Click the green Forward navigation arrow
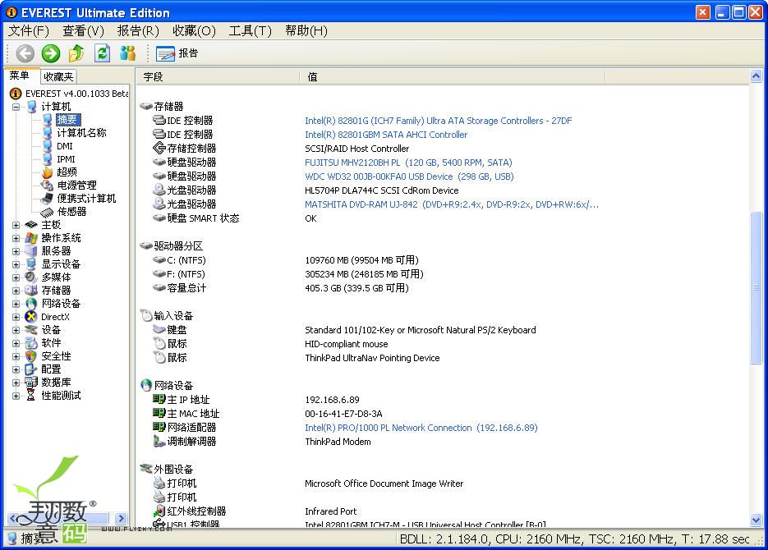The width and height of the screenshot is (768, 550). pyautogui.click(x=50, y=53)
